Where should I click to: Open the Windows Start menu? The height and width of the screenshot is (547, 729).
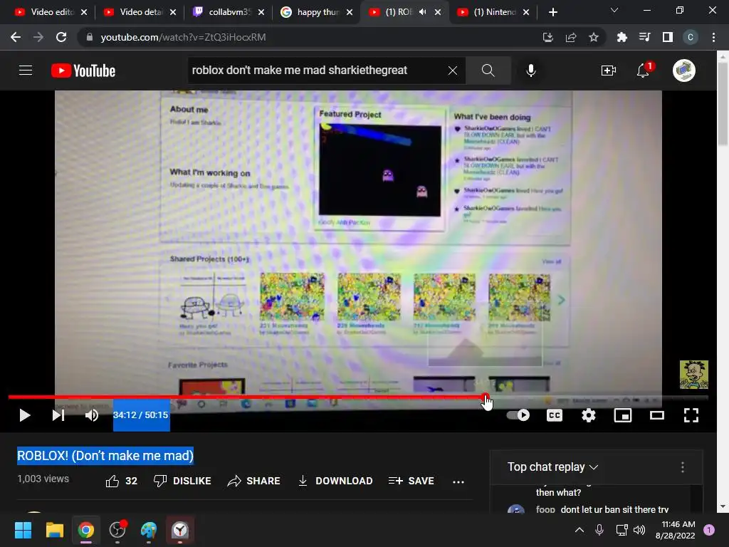point(23,530)
